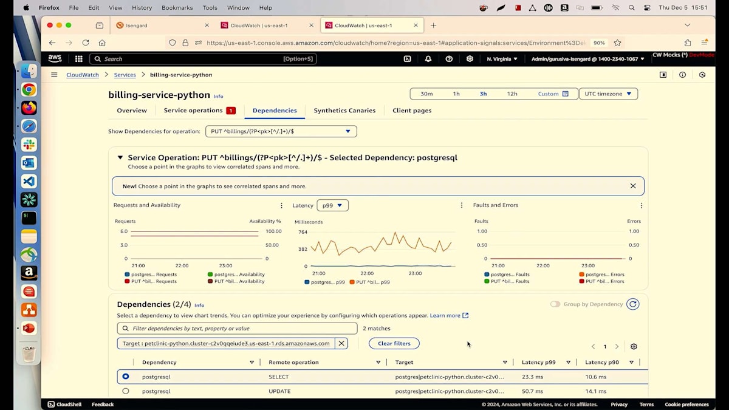
Task: Open new Firefox tab with plus button
Action: [433, 26]
